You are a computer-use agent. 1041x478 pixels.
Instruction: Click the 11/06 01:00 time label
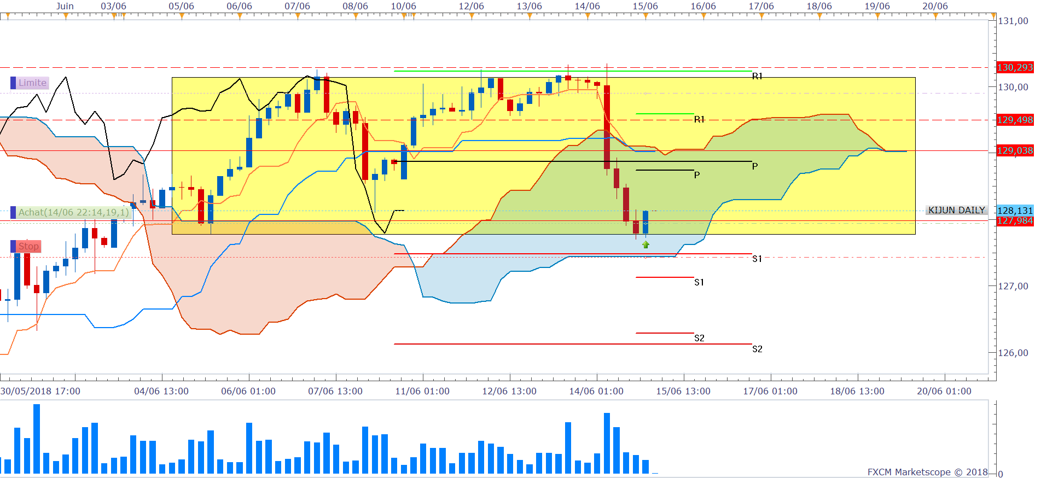(422, 391)
